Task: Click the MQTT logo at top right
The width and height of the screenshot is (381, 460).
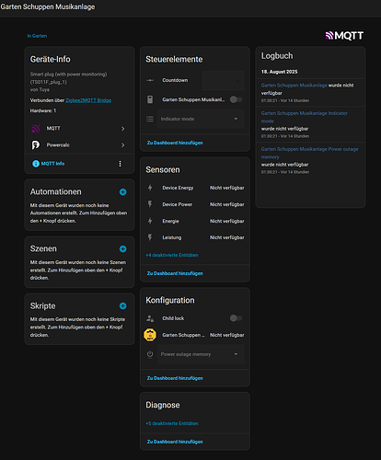Action: [x=344, y=36]
